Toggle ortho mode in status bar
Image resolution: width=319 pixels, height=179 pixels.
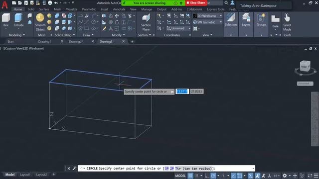207,176
